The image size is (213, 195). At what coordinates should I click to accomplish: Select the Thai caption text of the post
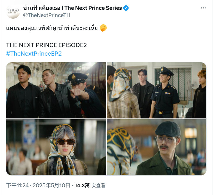(x=52, y=28)
